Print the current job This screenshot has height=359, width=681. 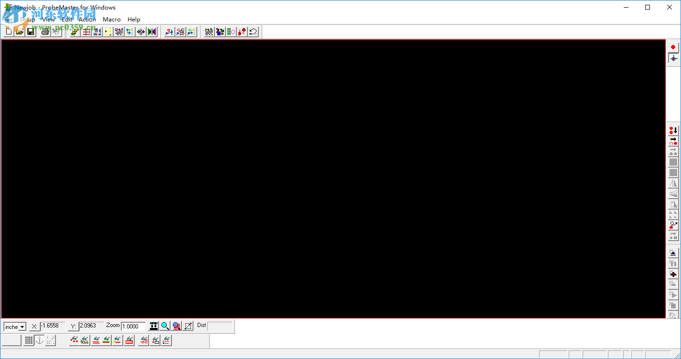(44, 32)
